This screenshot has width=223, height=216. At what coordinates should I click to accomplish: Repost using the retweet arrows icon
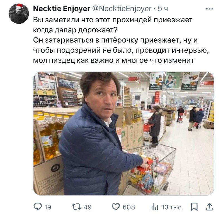[77, 207]
